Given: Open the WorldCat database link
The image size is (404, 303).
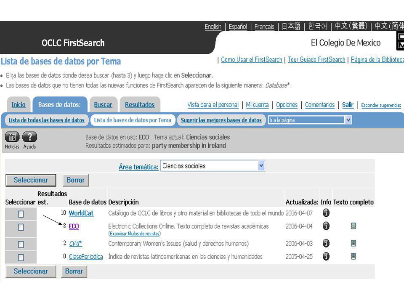Looking at the screenshot, I should pos(81,213).
